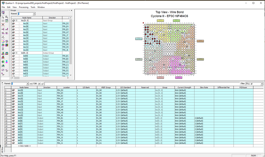Collapse the led[9..0] group

click(x=16, y=53)
